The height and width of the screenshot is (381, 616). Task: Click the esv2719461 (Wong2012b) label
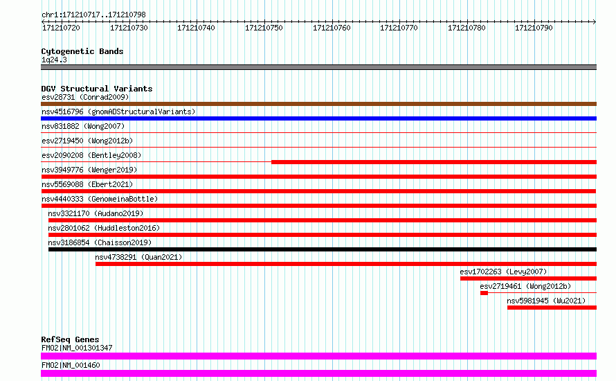[525, 286]
